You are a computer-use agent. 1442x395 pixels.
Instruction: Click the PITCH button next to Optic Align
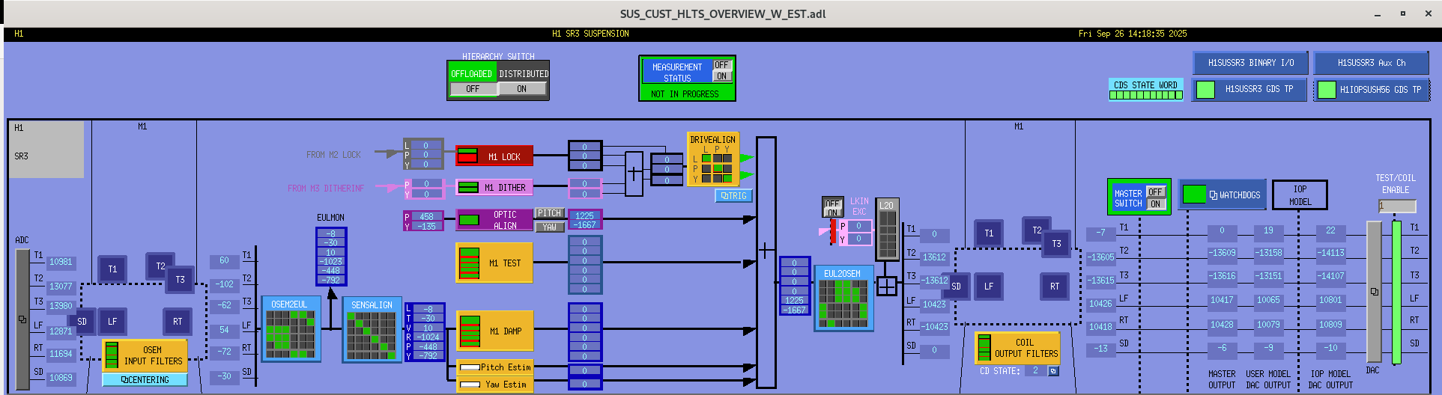tap(549, 214)
